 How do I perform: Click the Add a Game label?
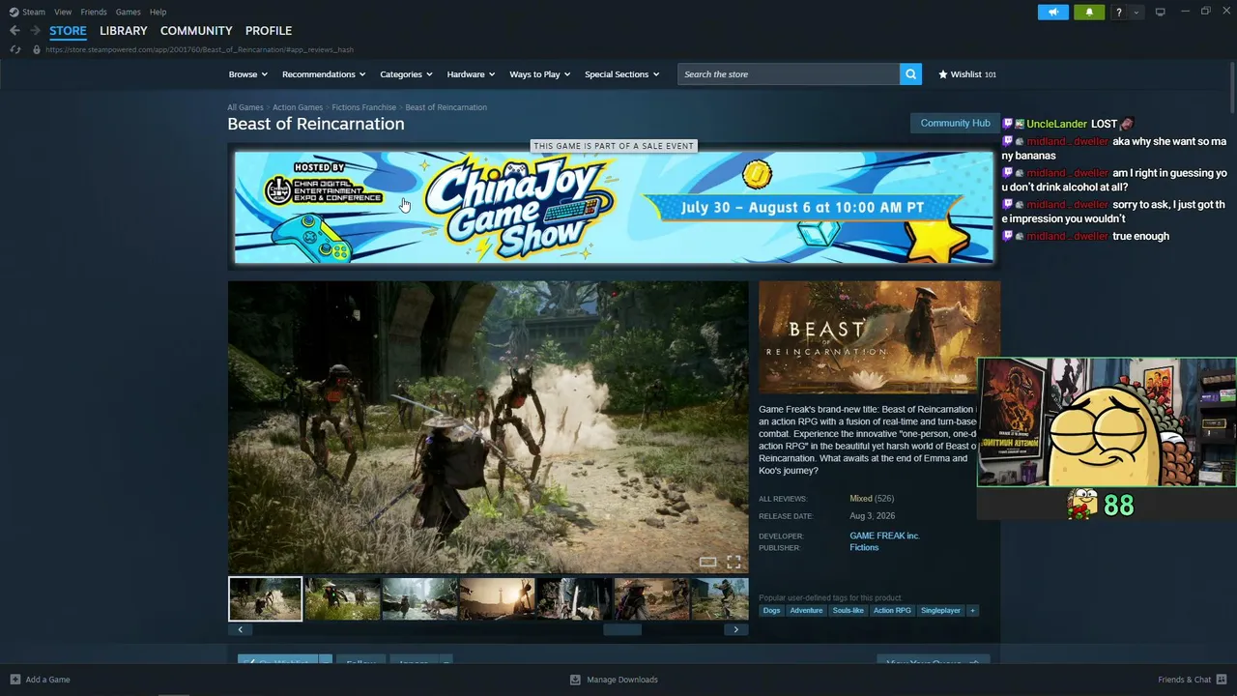click(x=47, y=680)
